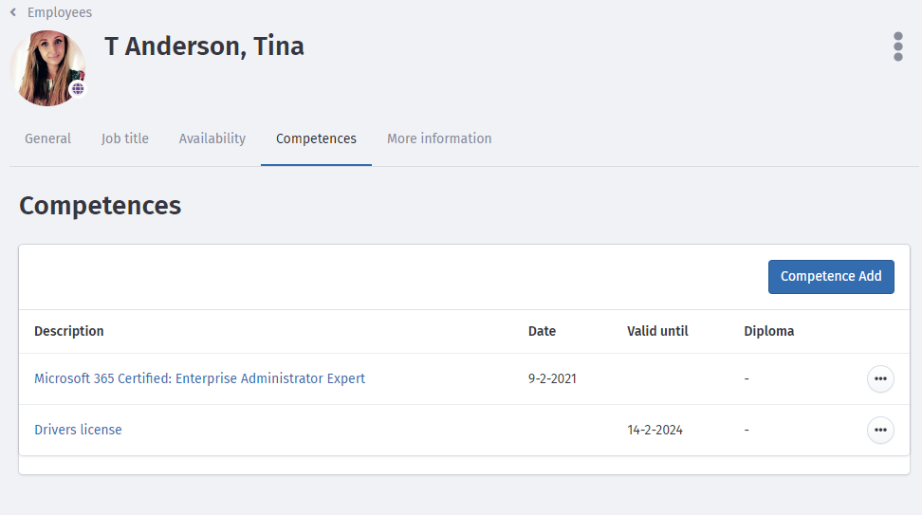The image size is (922, 515).
Task: Click the Date column header
Action: (542, 331)
